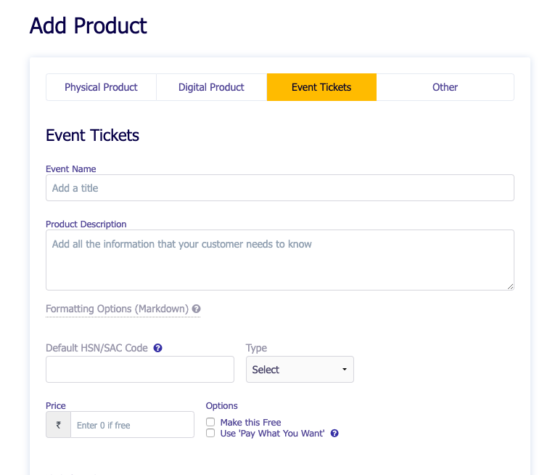Select the Event Tickets tab
Image resolution: width=542 pixels, height=475 pixels.
coord(321,87)
